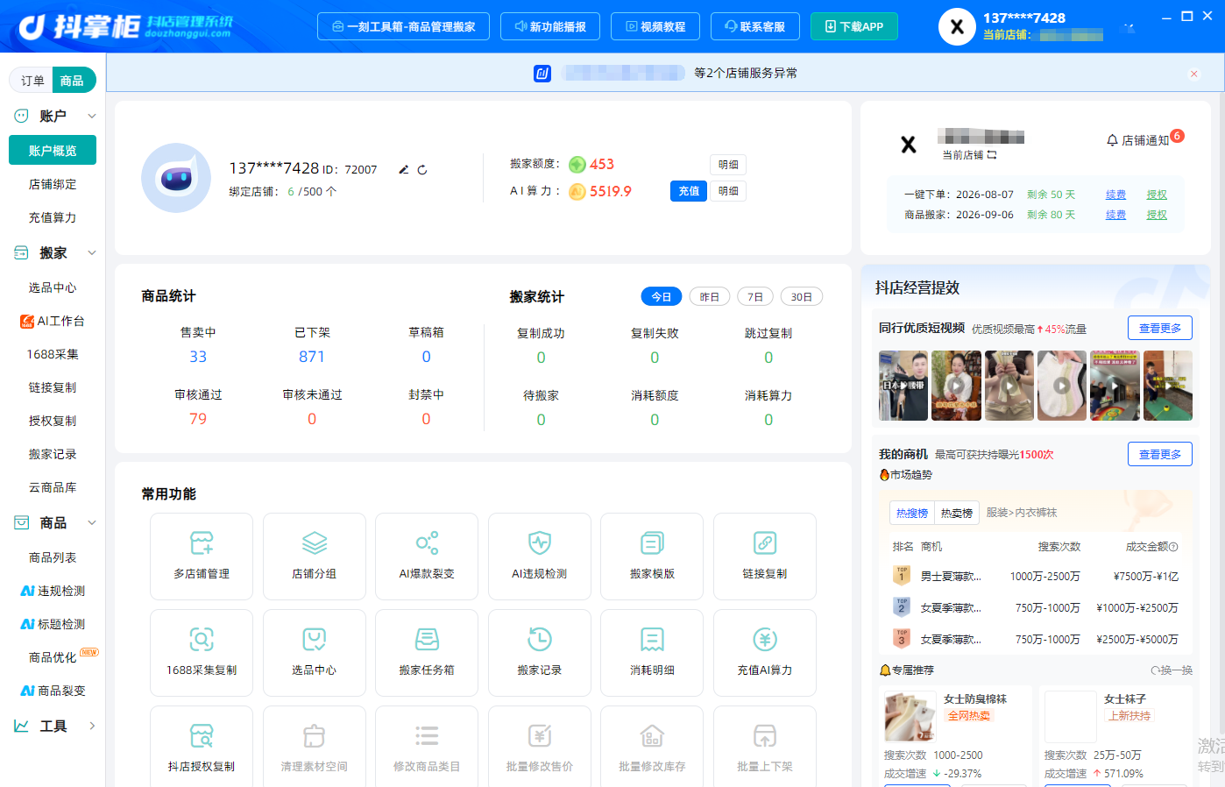Click the 换一换 refresh icon
The image size is (1225, 787).
(1155, 670)
